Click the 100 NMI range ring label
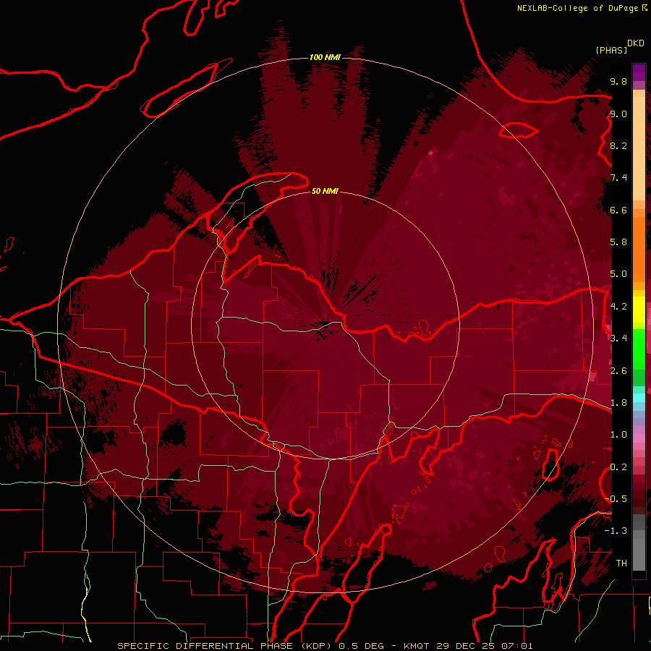Screen dimensions: 651x651 point(325,57)
